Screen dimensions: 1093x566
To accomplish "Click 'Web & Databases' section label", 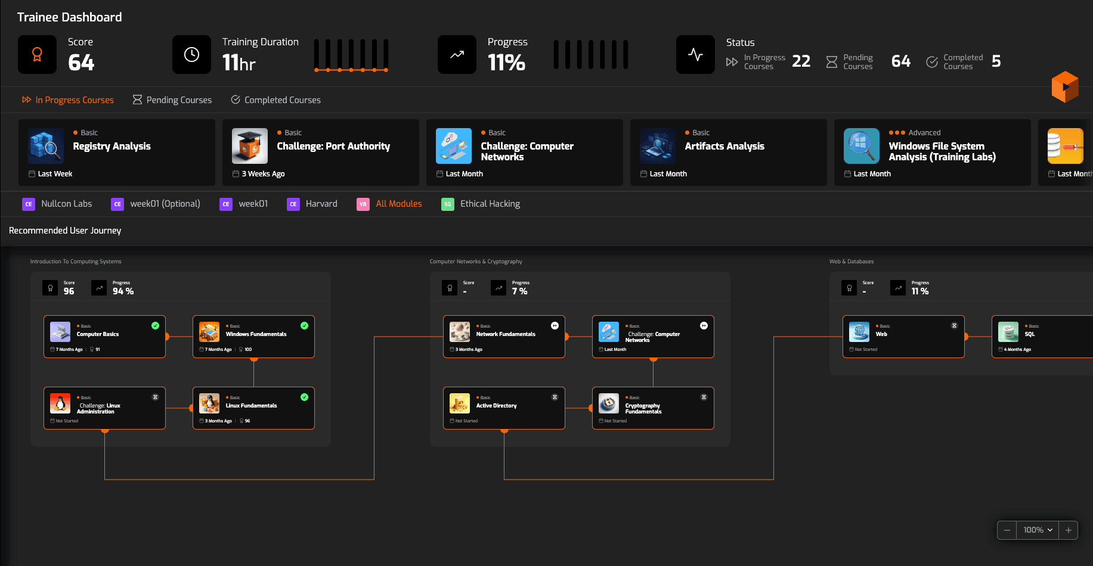I will coord(852,262).
